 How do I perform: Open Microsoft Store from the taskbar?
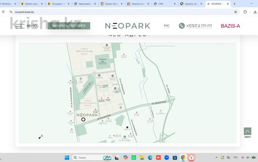point(175,158)
